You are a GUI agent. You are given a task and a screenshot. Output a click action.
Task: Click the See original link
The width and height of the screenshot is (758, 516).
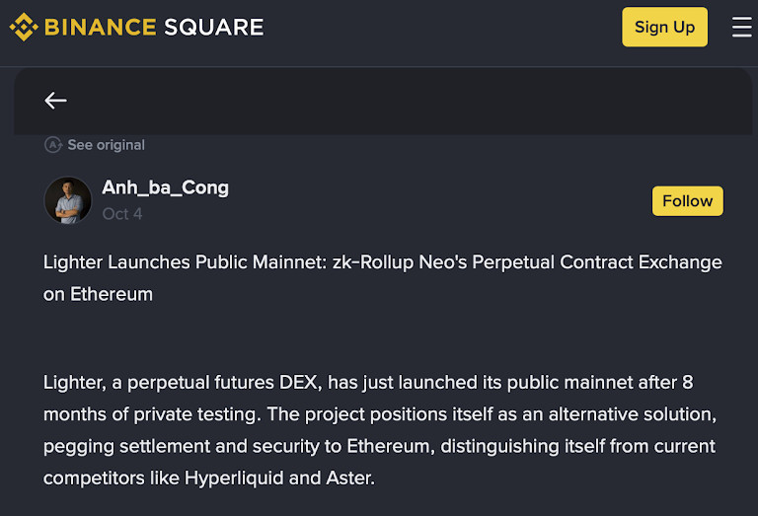[106, 145]
